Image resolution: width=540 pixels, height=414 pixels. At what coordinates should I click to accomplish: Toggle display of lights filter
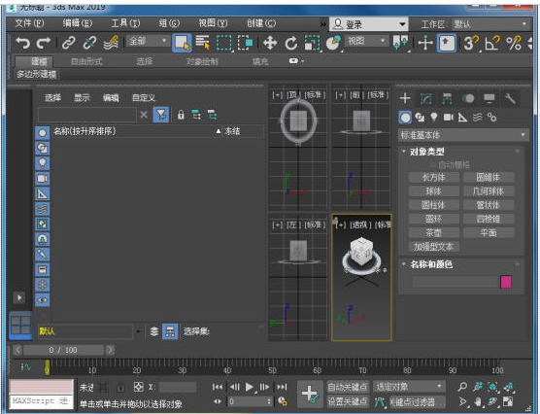pyautogui.click(x=43, y=163)
